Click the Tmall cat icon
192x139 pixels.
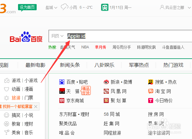point(62,91)
